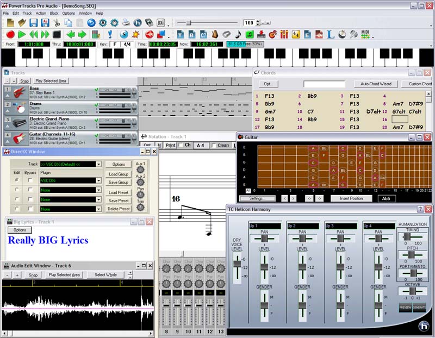
Task: Open the last plugin slot dropdown
Action: (x=98, y=209)
